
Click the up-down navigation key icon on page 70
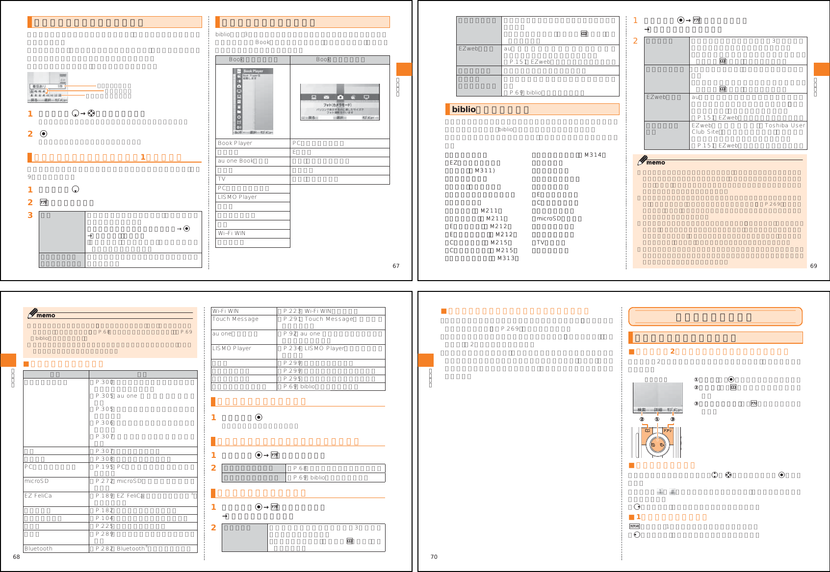point(714,475)
